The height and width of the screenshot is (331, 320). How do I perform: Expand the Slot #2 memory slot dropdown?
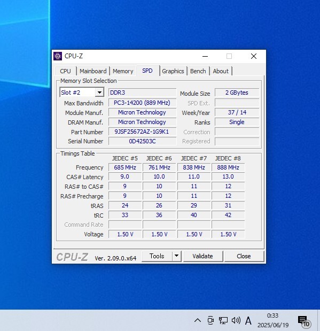(99, 93)
